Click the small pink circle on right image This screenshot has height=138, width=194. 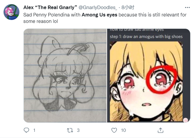tap(185, 120)
